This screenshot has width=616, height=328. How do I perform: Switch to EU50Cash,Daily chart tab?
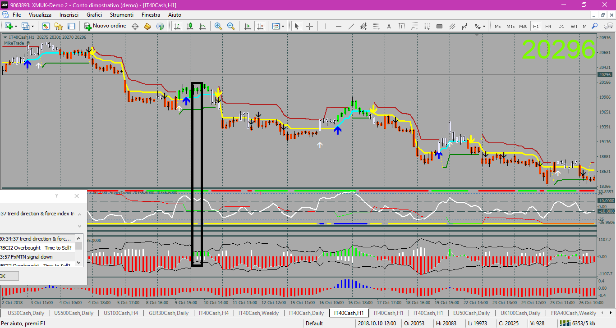(x=471, y=313)
